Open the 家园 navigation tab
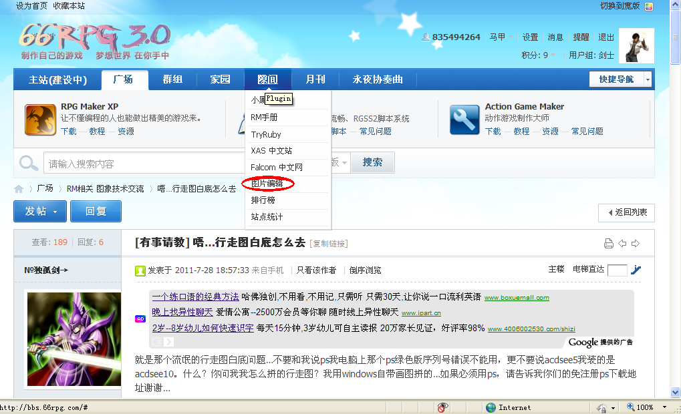Viewport: 681px width, 414px height. (x=220, y=79)
